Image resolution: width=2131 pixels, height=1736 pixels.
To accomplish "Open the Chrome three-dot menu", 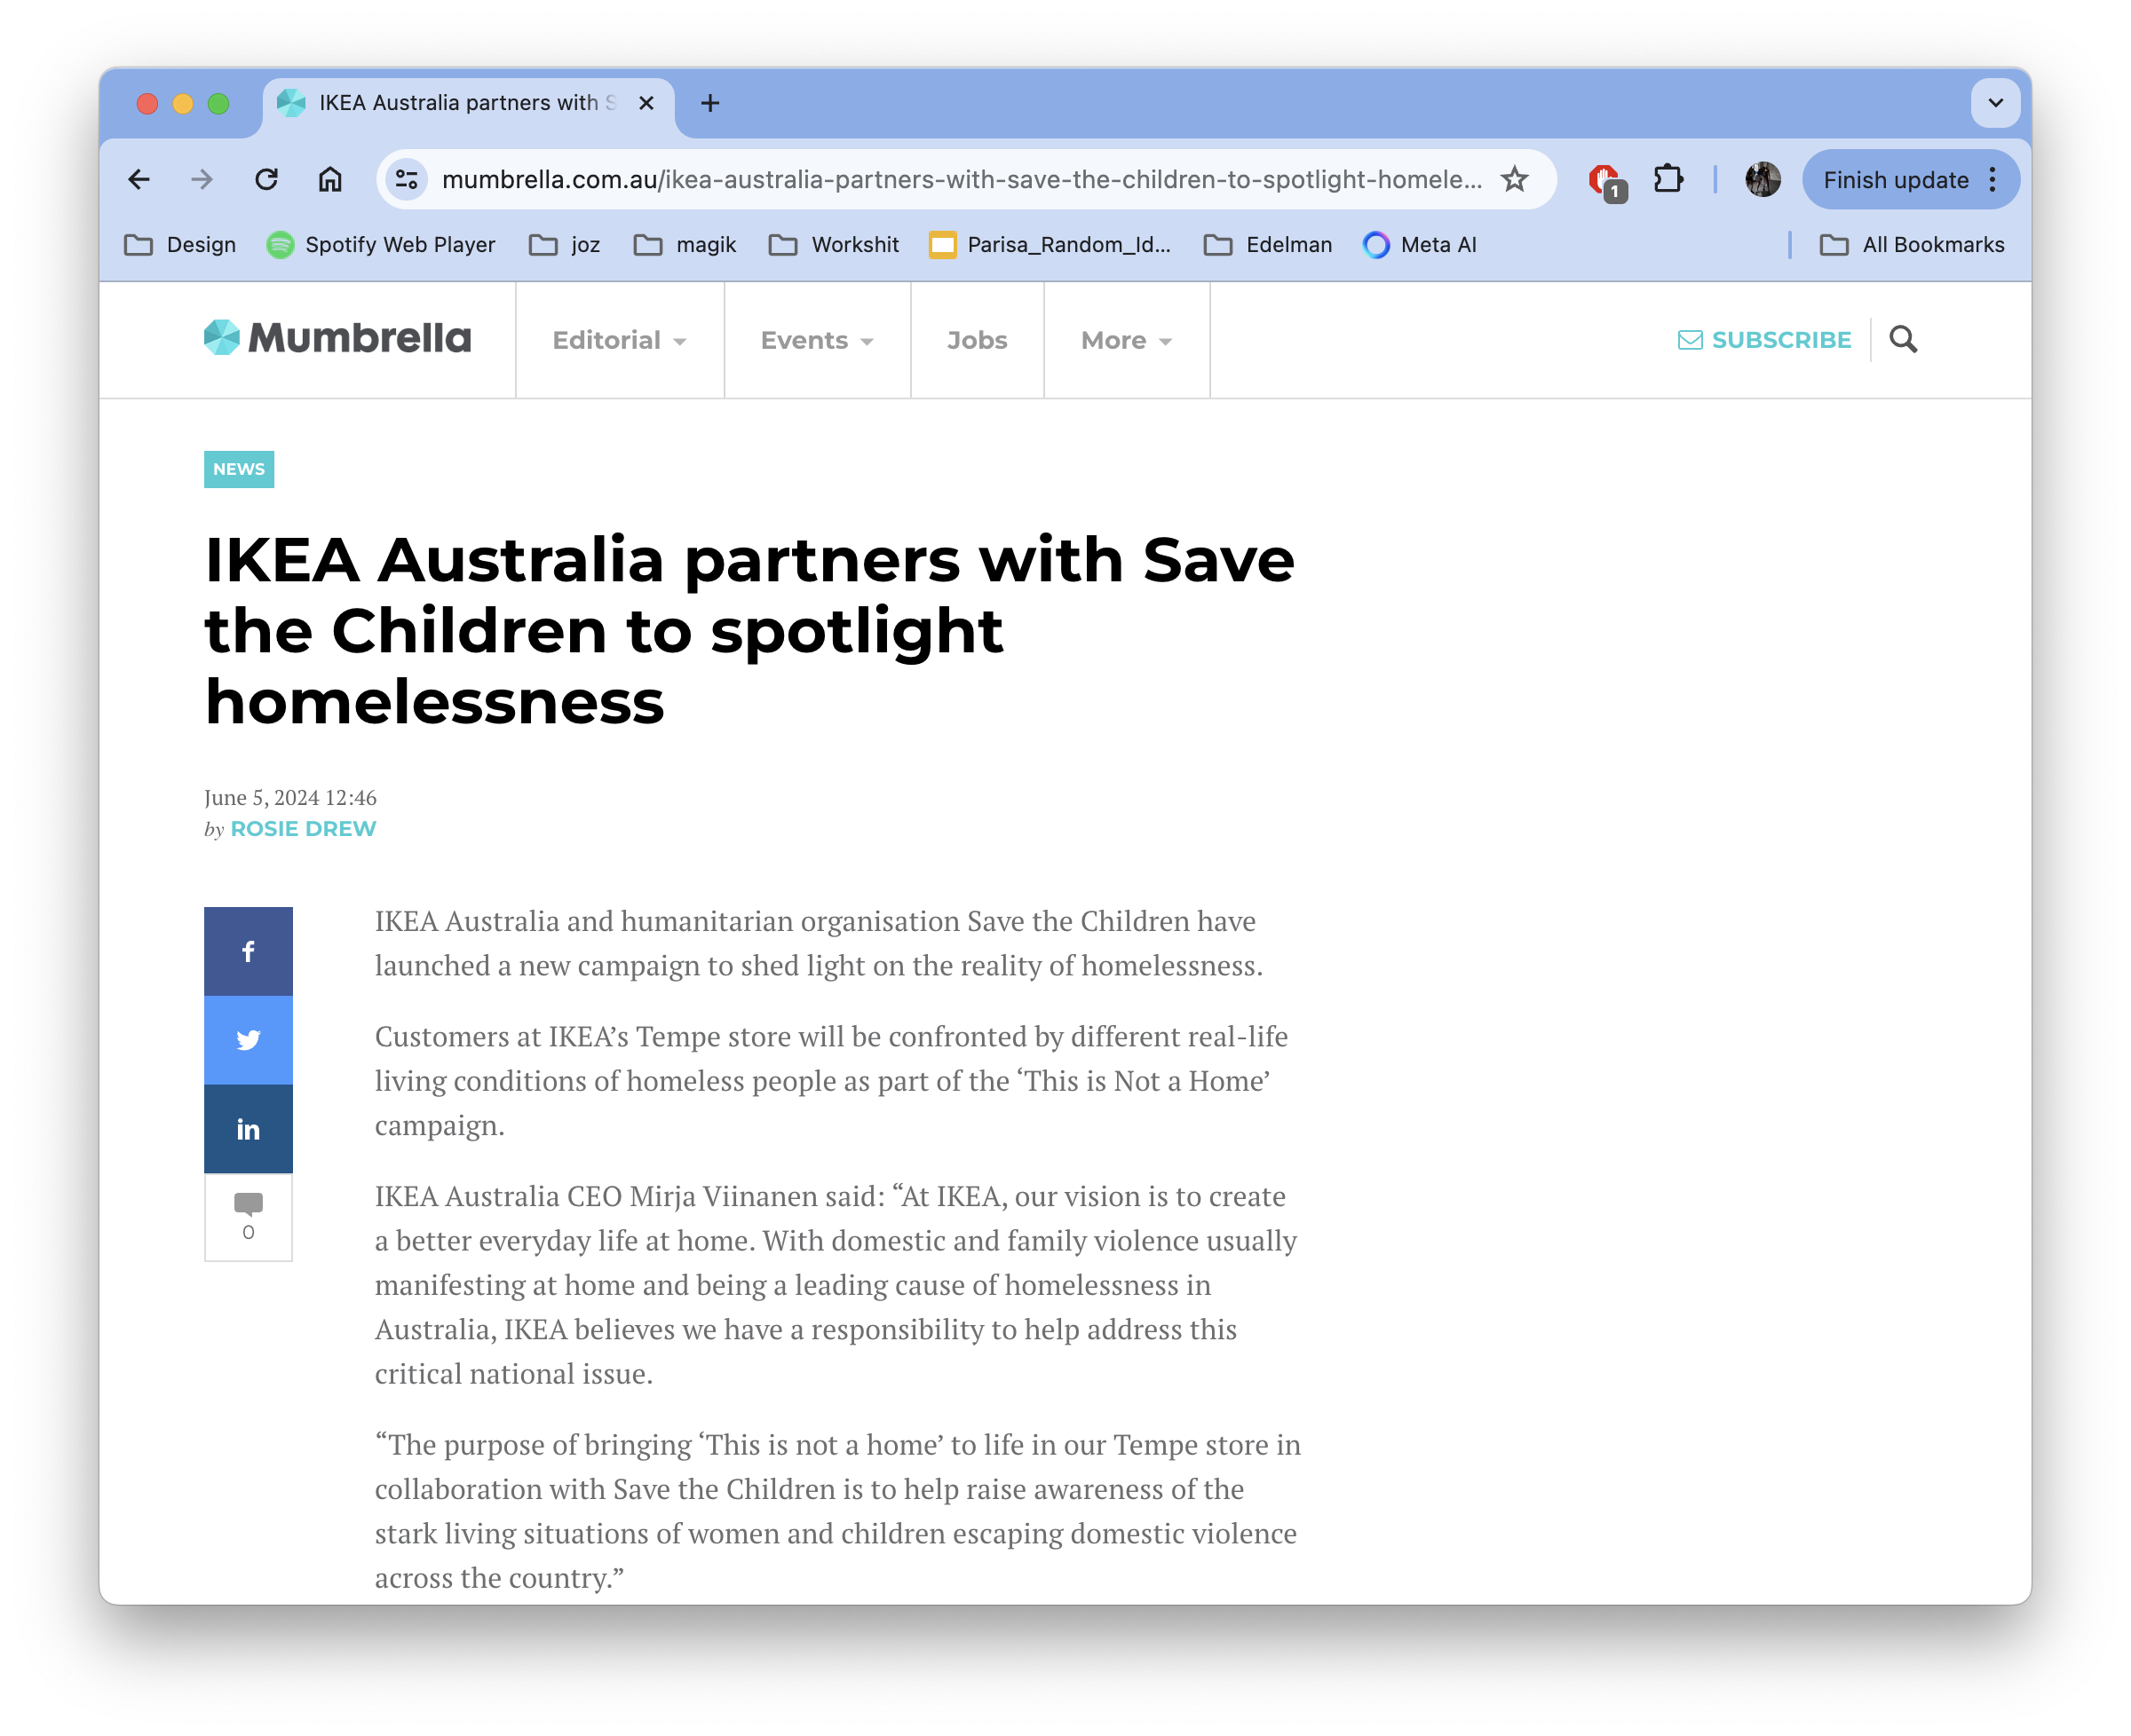I will point(1993,180).
